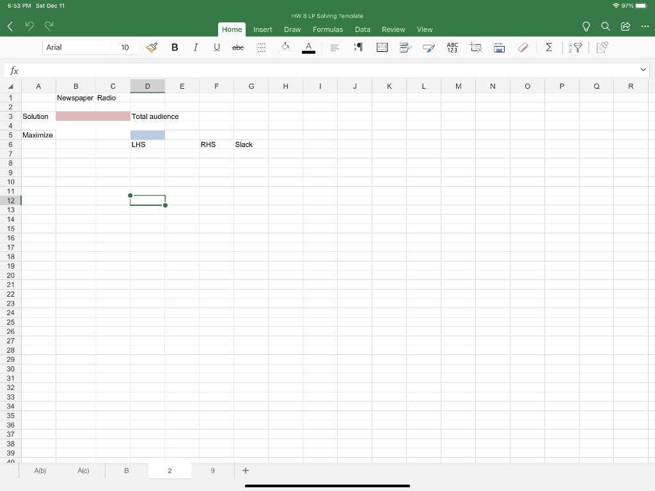Switch to the Review ribbon tab
655x491 pixels.
(x=393, y=29)
